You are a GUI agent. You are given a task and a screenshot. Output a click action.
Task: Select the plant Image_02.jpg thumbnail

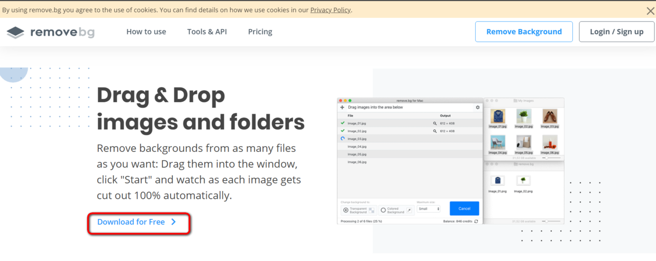click(x=524, y=116)
